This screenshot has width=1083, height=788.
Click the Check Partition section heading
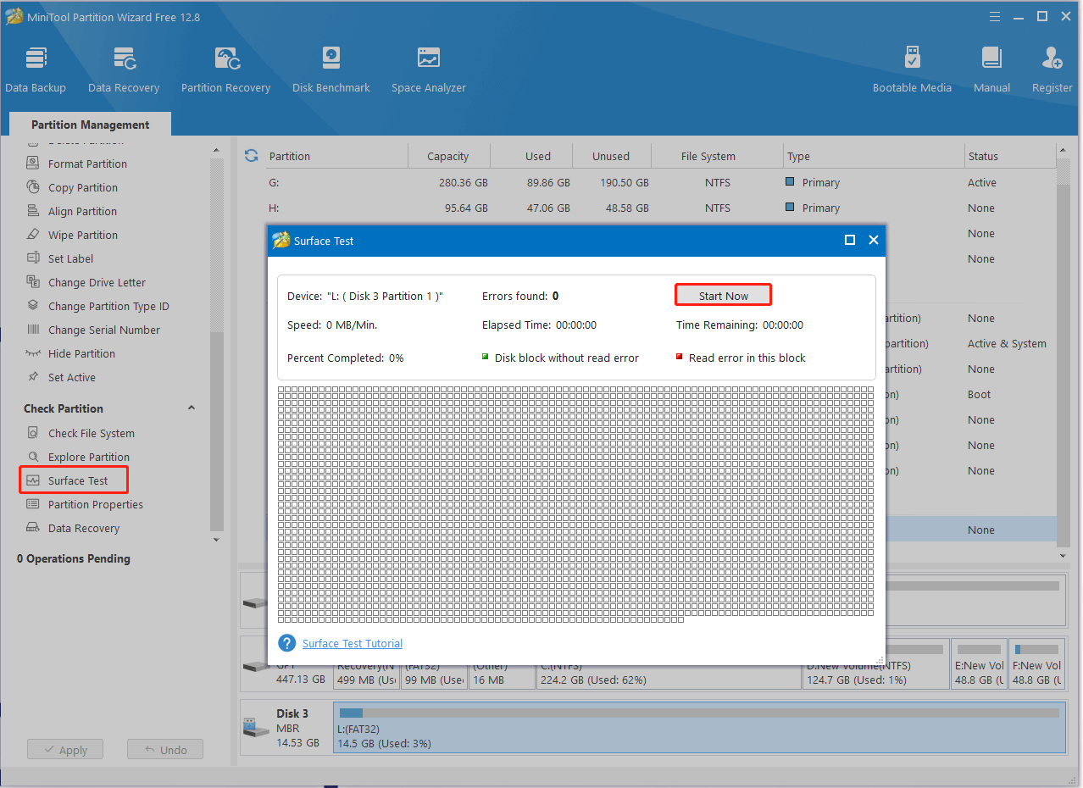[64, 408]
